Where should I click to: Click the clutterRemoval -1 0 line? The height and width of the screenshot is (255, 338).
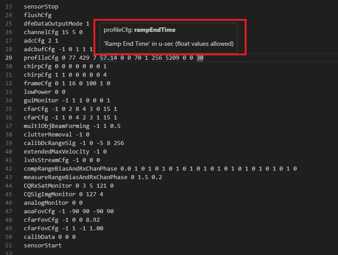tap(57, 135)
